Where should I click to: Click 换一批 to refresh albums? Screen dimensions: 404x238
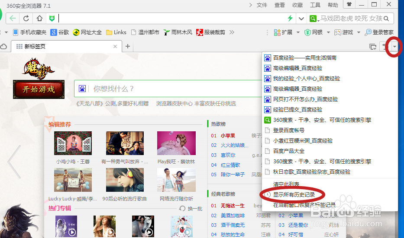click(x=191, y=209)
